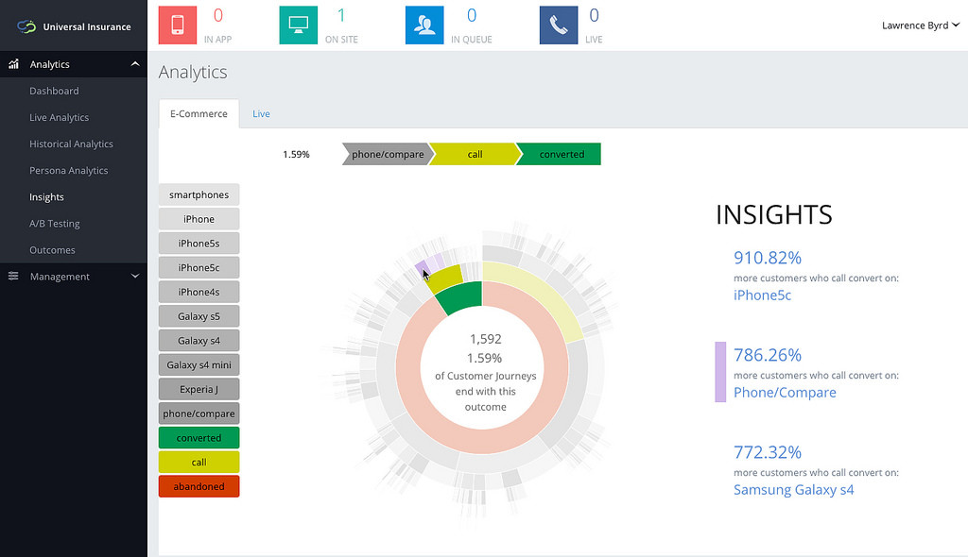This screenshot has height=557, width=968.
Task: Switch to the Live tab
Action: point(261,114)
